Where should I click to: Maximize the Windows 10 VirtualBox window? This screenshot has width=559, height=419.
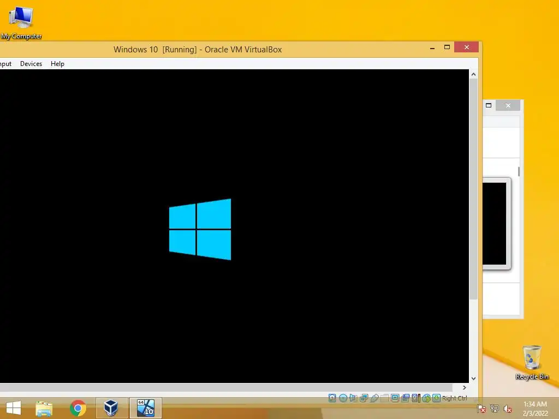(x=447, y=47)
